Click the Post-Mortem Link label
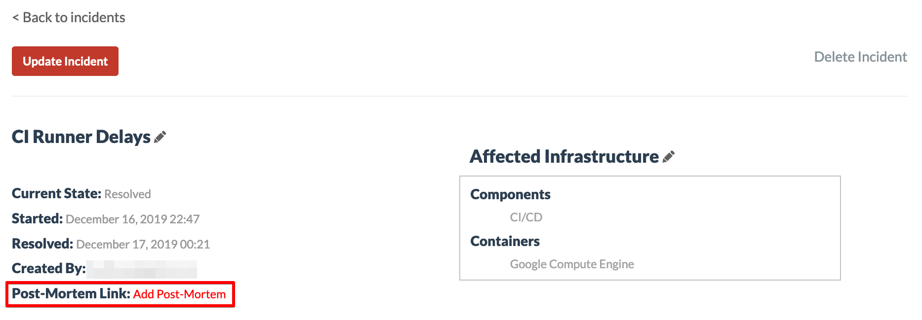The image size is (922, 320). click(71, 294)
